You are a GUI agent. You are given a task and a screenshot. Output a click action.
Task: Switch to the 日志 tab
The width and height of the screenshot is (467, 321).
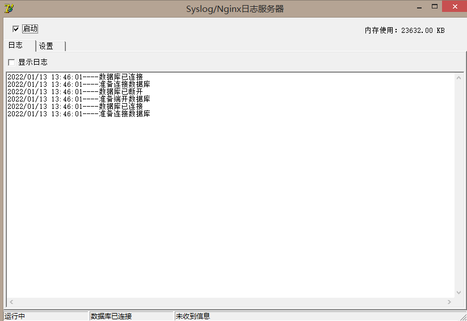point(20,45)
